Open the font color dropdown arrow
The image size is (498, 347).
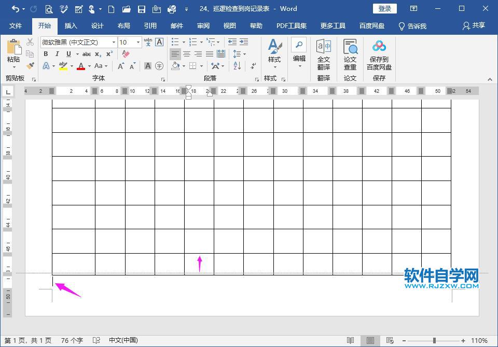(89, 66)
